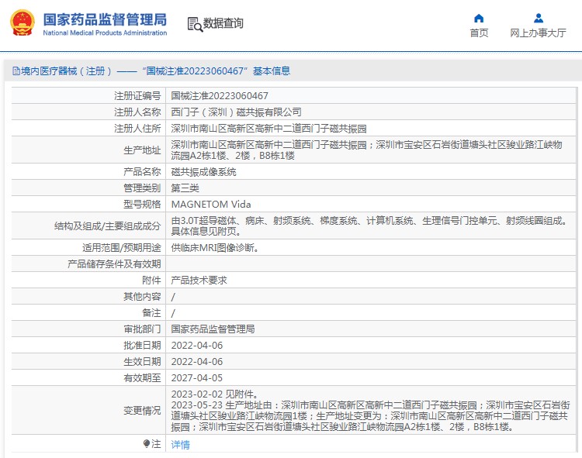Select approval date 2022-04-06 in 批准日期 row
Screen dimensions: 582x458
click(x=197, y=346)
